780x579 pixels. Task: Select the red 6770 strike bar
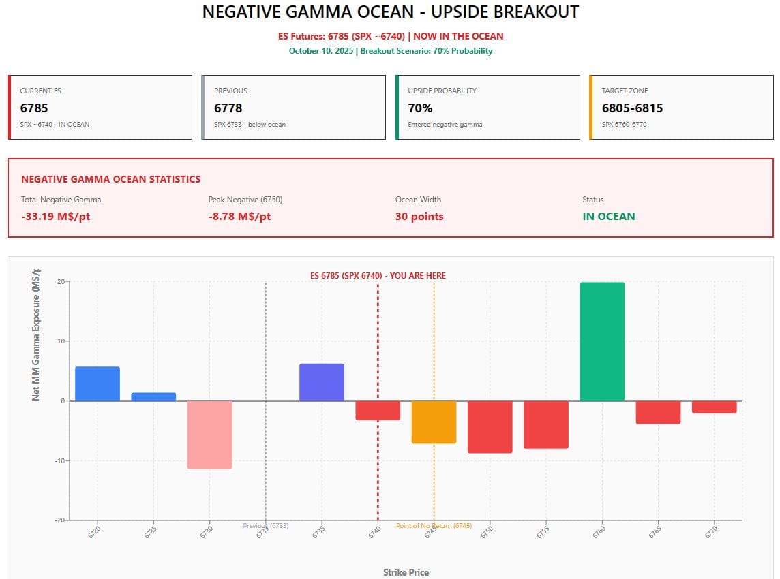click(x=714, y=407)
